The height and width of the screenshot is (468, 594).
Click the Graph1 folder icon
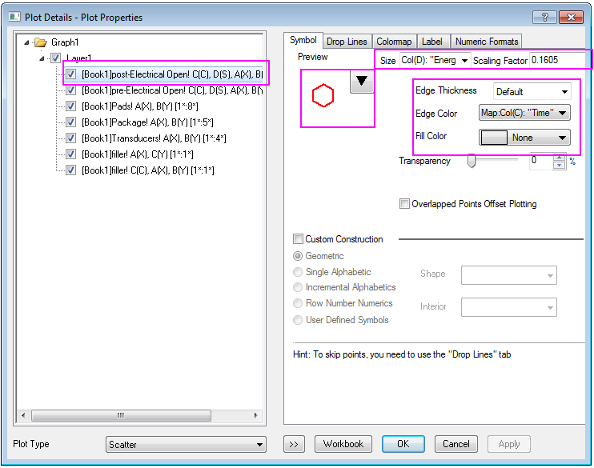point(41,42)
